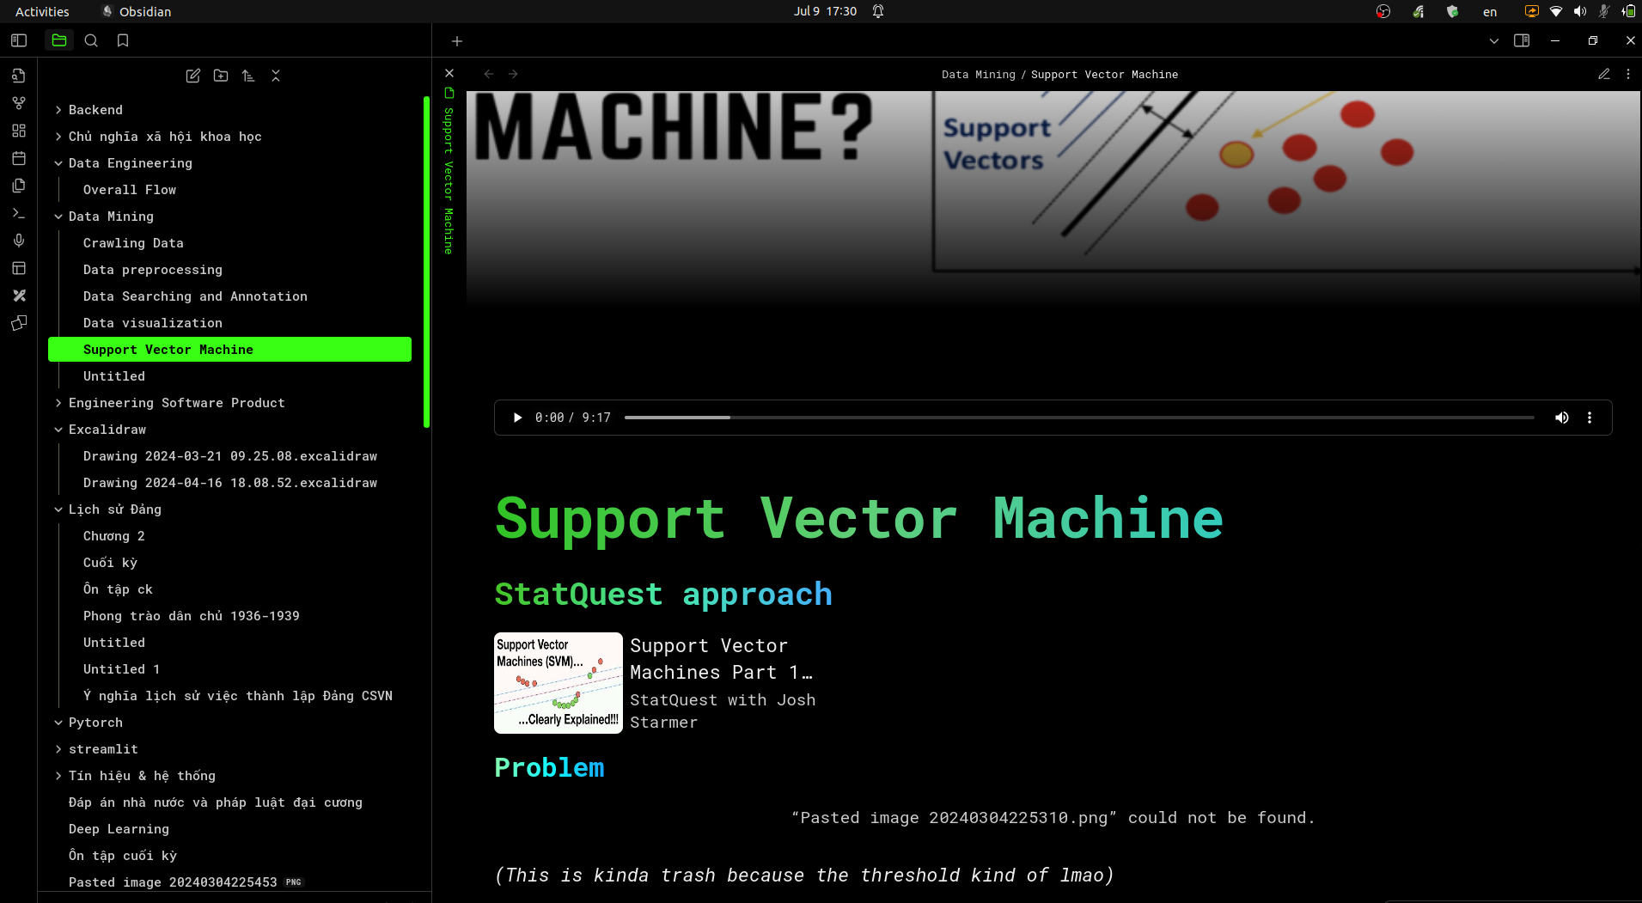Play the embedded audio
Viewport: 1642px width, 903px height.
click(517, 418)
